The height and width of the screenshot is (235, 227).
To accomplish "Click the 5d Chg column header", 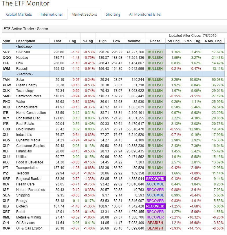I will tap(173, 41).
